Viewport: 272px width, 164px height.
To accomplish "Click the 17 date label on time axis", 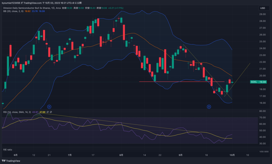I will [93, 155].
